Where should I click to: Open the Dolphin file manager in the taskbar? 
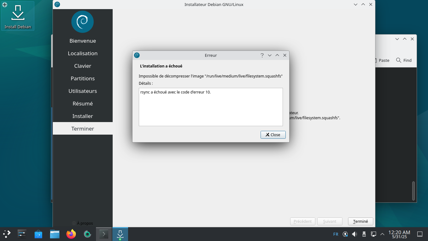[55, 234]
